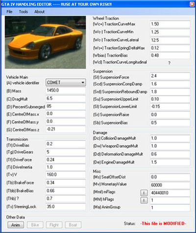196x233 pixels.
Task: Click the PercentSubmerged input field
Action: (x=66, y=106)
